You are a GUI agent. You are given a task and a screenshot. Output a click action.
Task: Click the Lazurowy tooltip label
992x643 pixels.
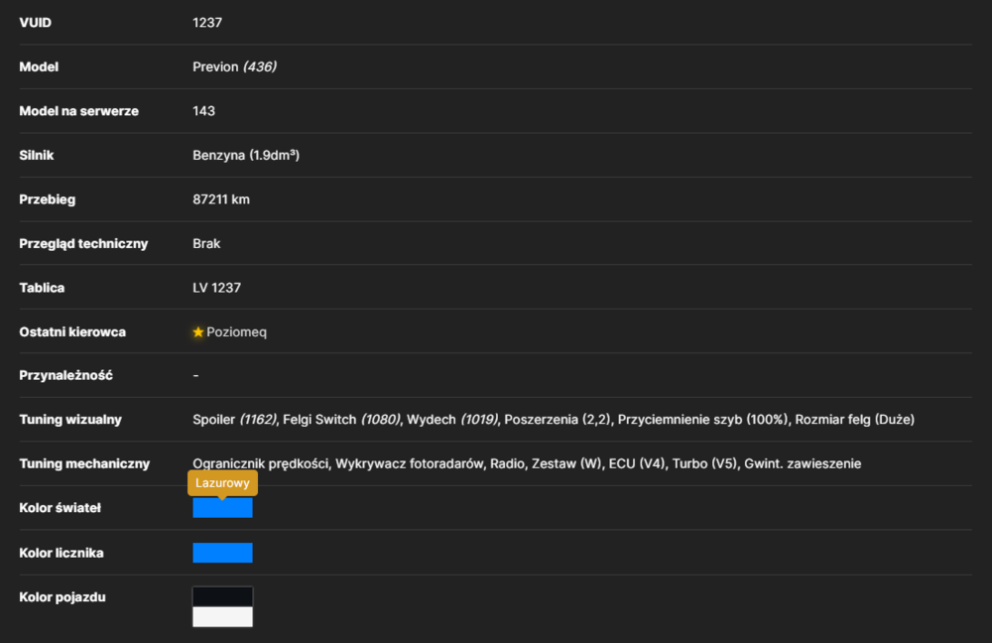[x=222, y=483]
